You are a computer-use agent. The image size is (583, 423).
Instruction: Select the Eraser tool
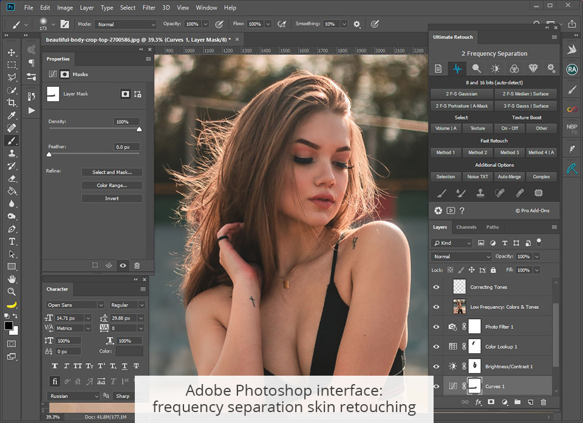coord(12,179)
